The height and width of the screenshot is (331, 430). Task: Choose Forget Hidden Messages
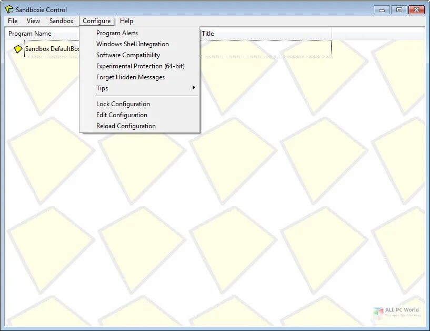point(139,77)
